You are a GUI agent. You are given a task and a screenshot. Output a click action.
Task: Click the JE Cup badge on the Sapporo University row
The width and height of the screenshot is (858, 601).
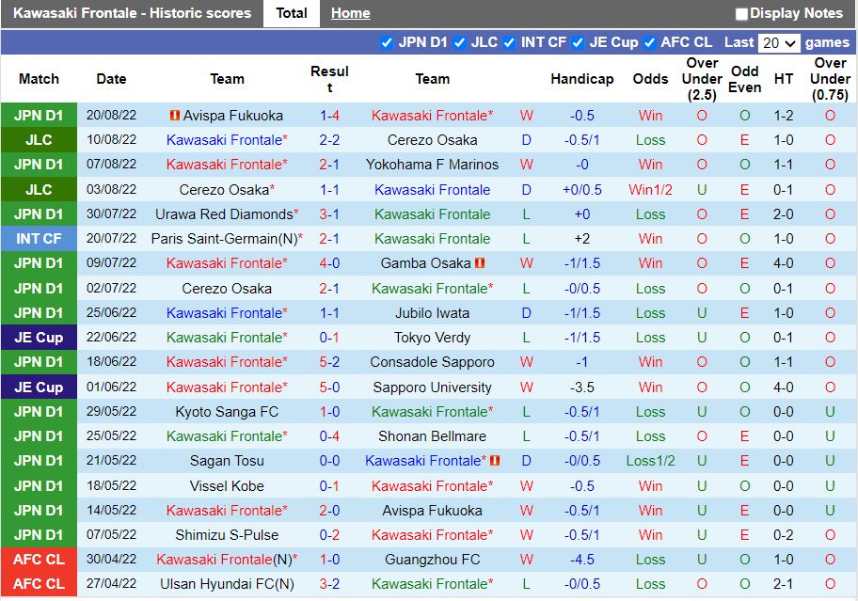click(x=39, y=387)
